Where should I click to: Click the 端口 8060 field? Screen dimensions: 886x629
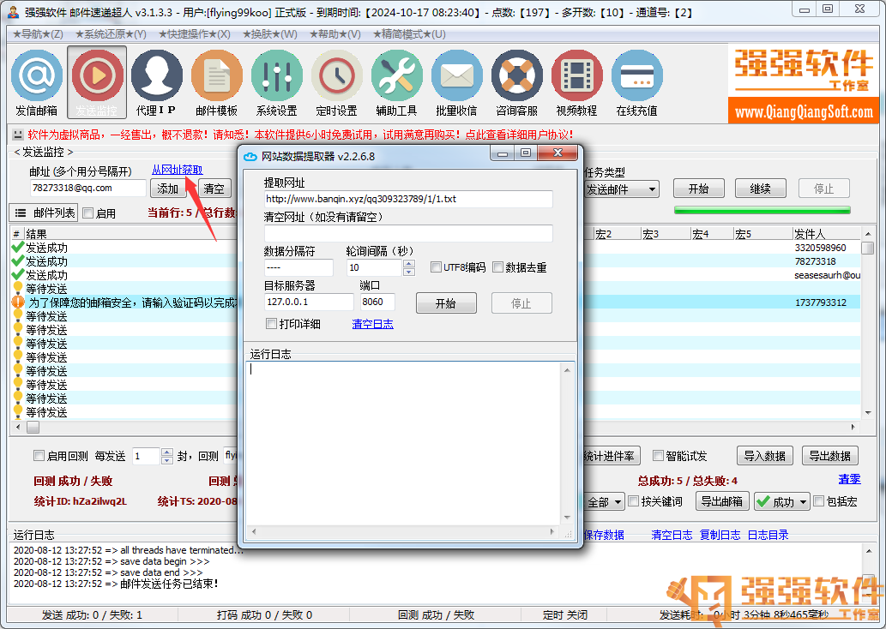click(377, 302)
